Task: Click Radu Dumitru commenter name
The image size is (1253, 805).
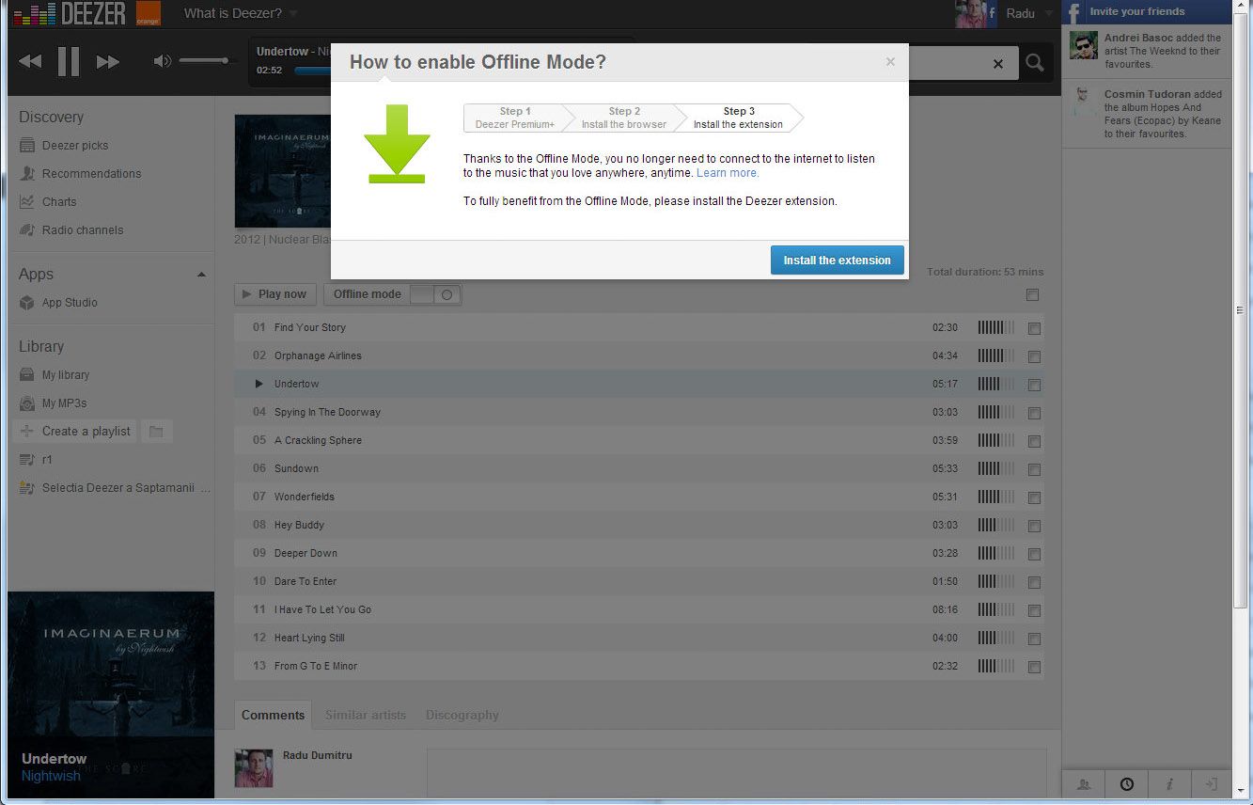Action: click(x=318, y=755)
